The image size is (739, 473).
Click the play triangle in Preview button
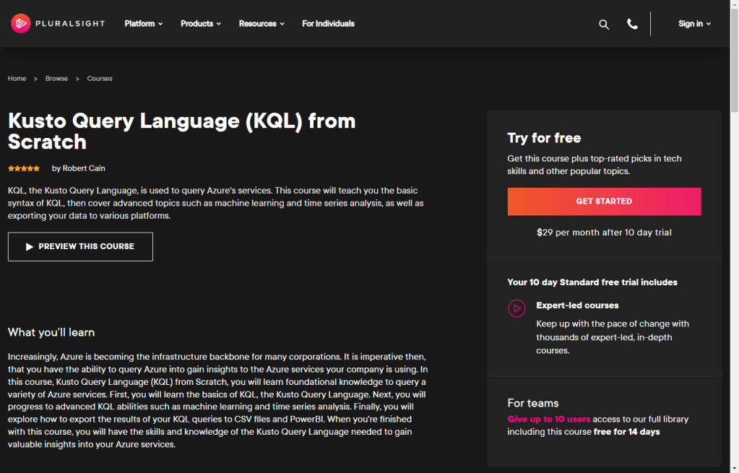coord(30,247)
